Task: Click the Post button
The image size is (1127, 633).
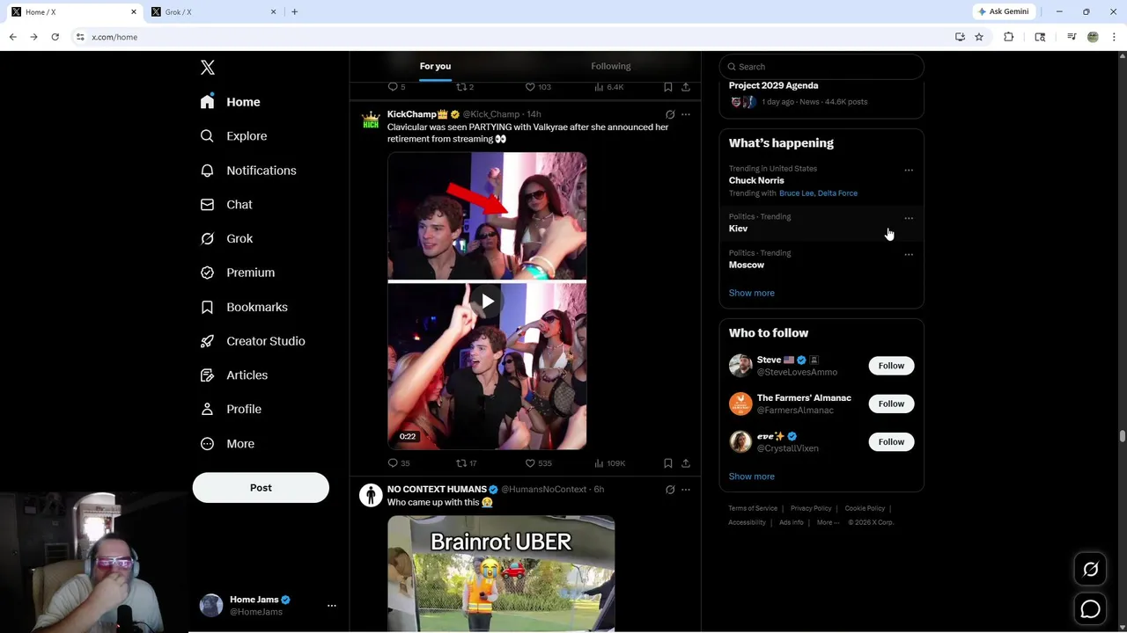Action: click(x=261, y=488)
